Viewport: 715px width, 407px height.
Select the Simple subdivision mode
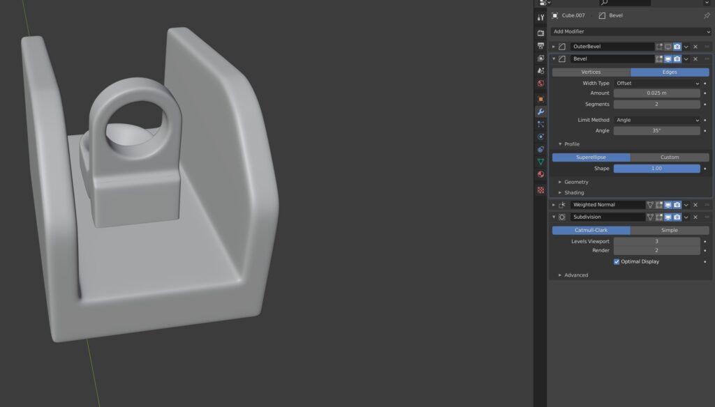click(x=670, y=230)
